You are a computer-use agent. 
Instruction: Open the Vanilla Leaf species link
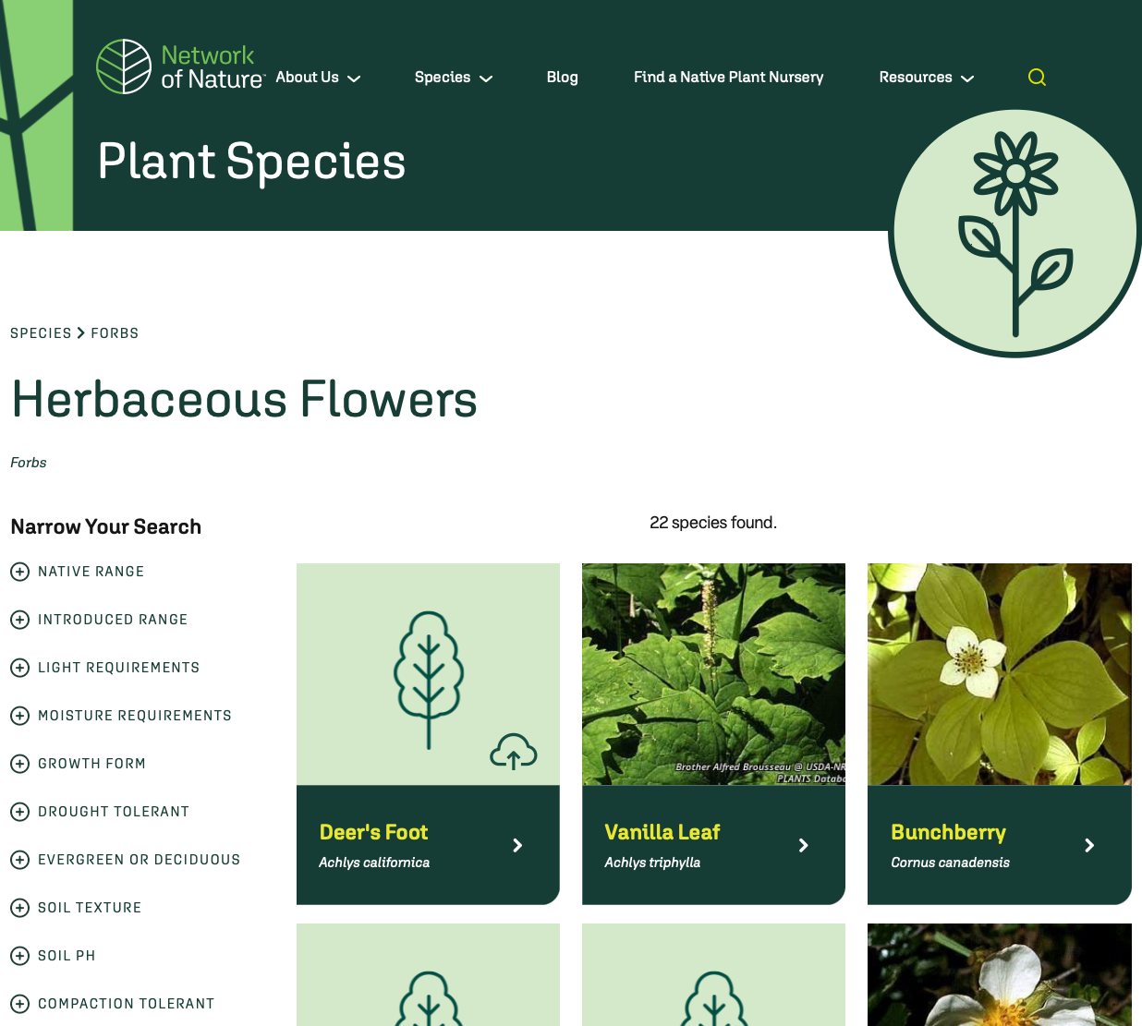click(x=662, y=832)
